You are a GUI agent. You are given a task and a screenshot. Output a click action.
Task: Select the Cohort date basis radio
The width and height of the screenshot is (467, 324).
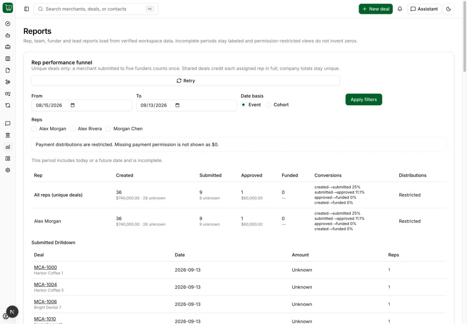click(x=268, y=105)
